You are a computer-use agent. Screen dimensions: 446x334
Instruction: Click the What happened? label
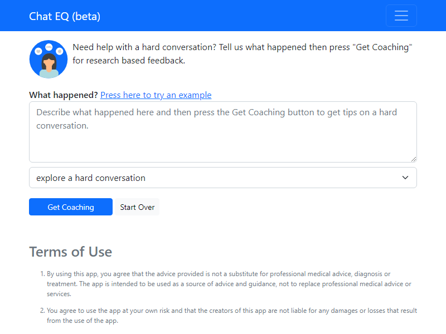point(64,95)
